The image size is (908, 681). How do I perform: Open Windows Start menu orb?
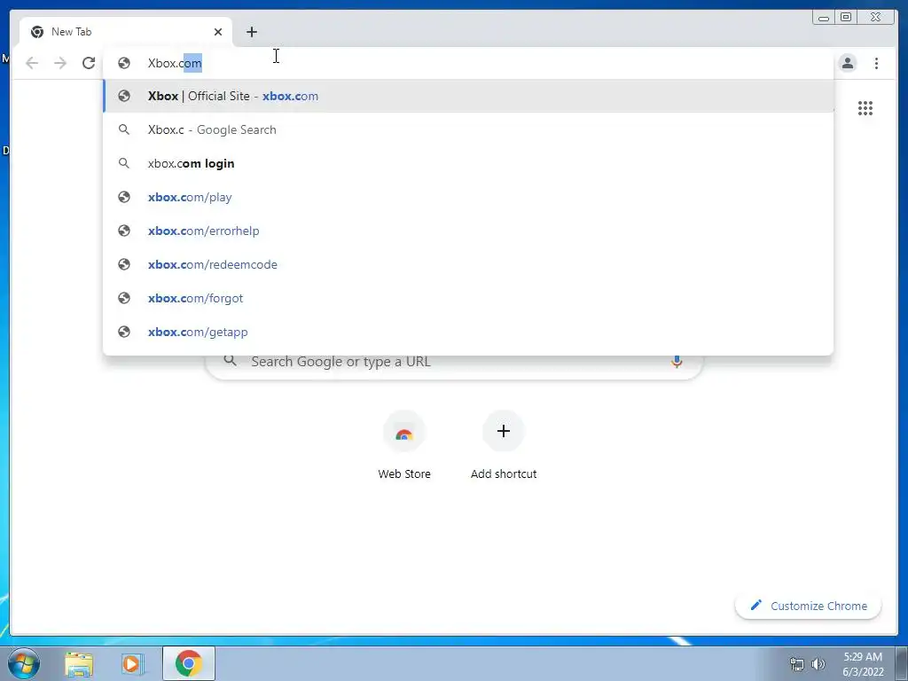24,663
